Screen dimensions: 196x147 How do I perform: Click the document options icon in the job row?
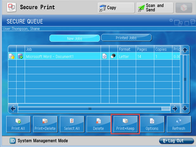pos(104,56)
